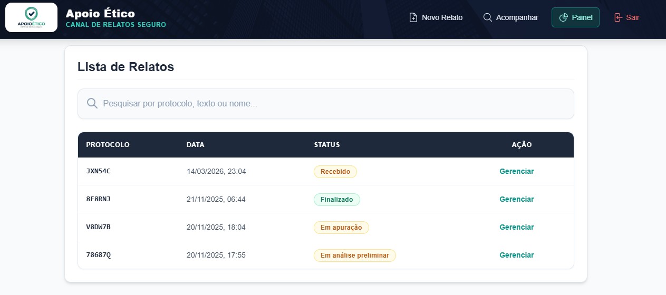Log out with the Sair button
This screenshot has height=295, width=666.
coord(627,17)
